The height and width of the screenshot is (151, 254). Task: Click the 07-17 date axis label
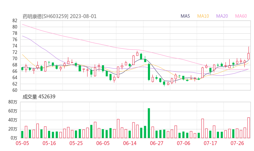(210, 143)
